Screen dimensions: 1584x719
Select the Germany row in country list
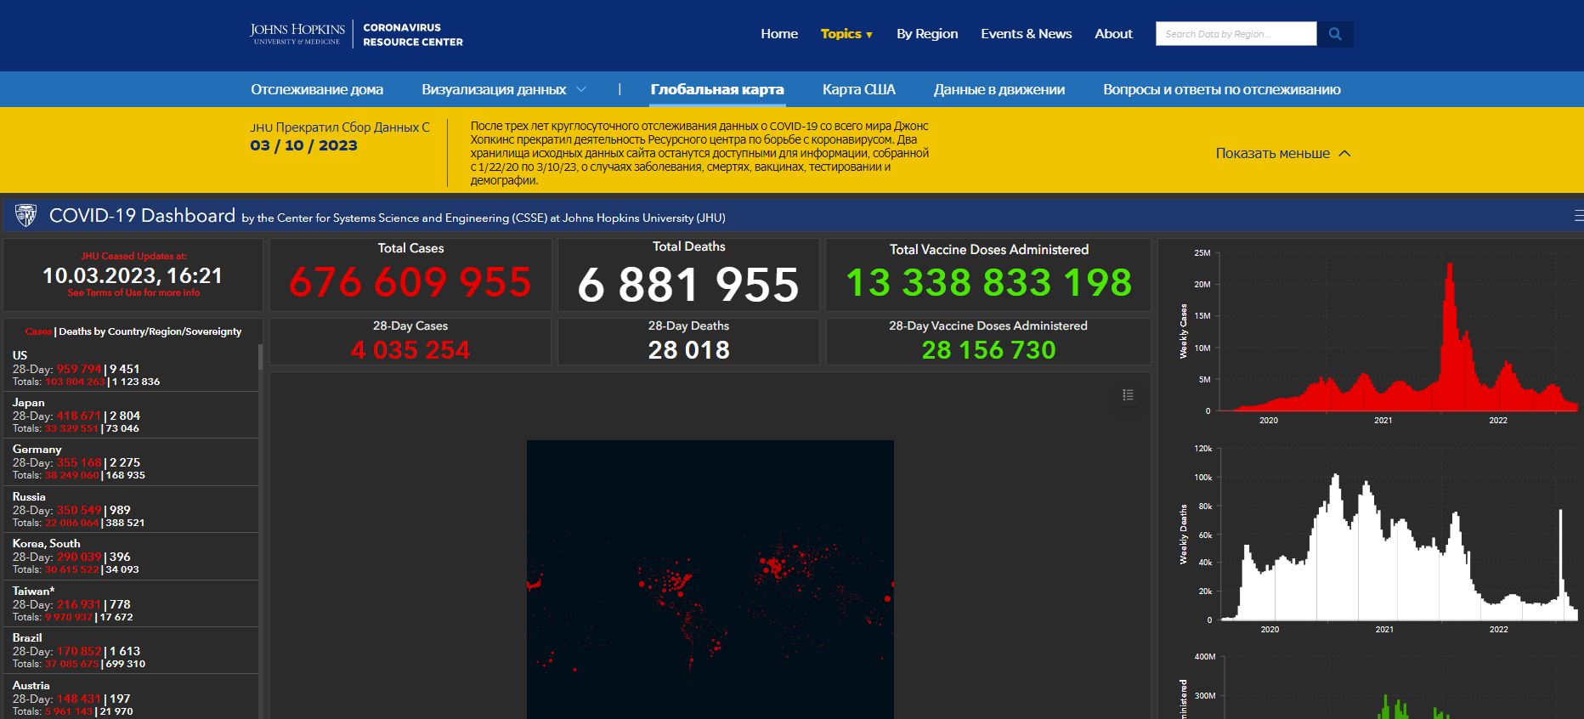(x=130, y=461)
